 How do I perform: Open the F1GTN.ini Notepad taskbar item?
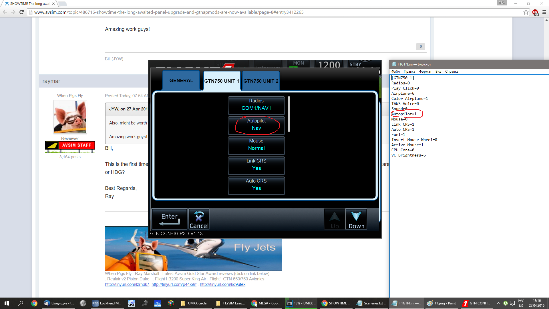click(x=407, y=303)
